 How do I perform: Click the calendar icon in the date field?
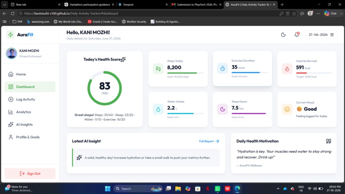coord(332,35)
